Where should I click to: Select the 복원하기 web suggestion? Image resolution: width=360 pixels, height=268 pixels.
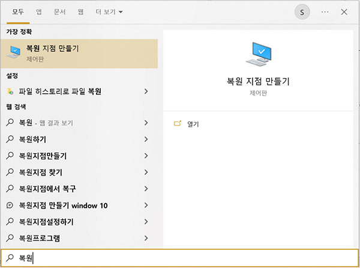(x=79, y=139)
